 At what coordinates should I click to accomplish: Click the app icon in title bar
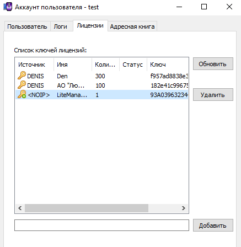point(8,7)
